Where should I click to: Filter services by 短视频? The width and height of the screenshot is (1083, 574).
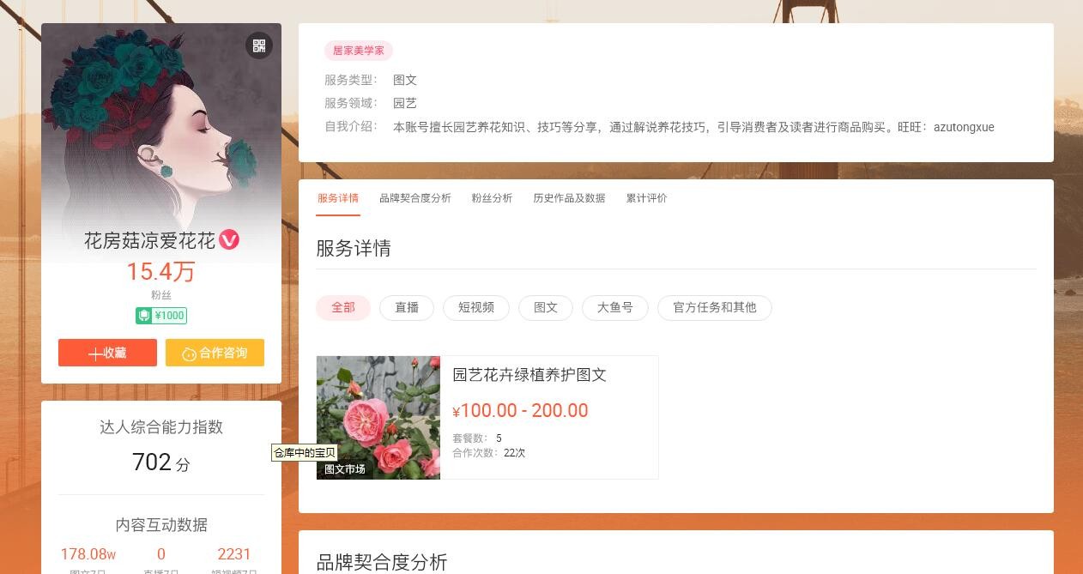476,308
